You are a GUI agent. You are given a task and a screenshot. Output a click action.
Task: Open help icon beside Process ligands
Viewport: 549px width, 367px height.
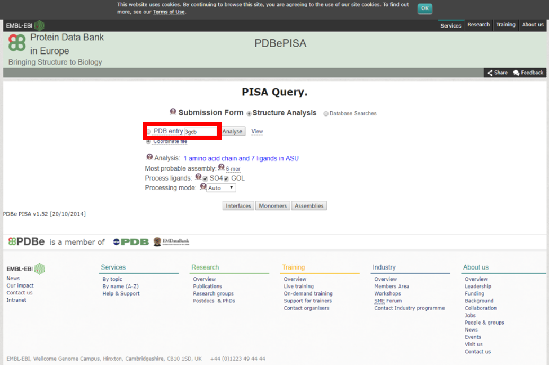[198, 177]
